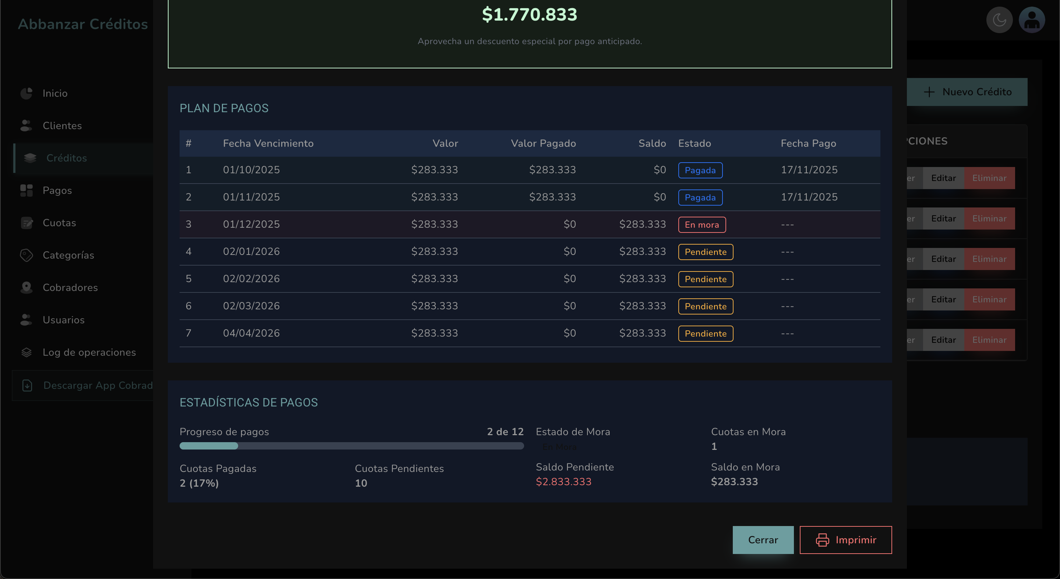Click the Pendiente badge for 02/01/2026
The image size is (1060, 579).
point(705,252)
